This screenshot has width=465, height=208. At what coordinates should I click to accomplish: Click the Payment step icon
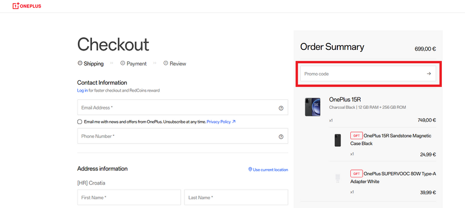point(122,63)
